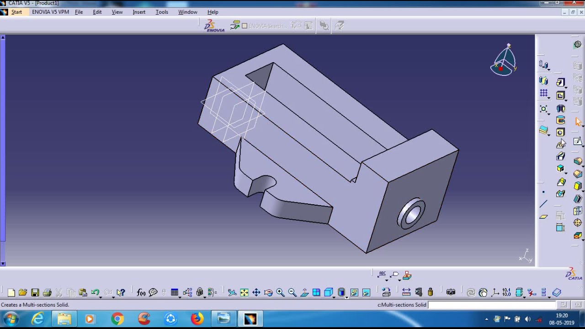Launch Google Chrome from the taskbar
Image resolution: width=585 pixels, height=329 pixels.
click(x=117, y=318)
